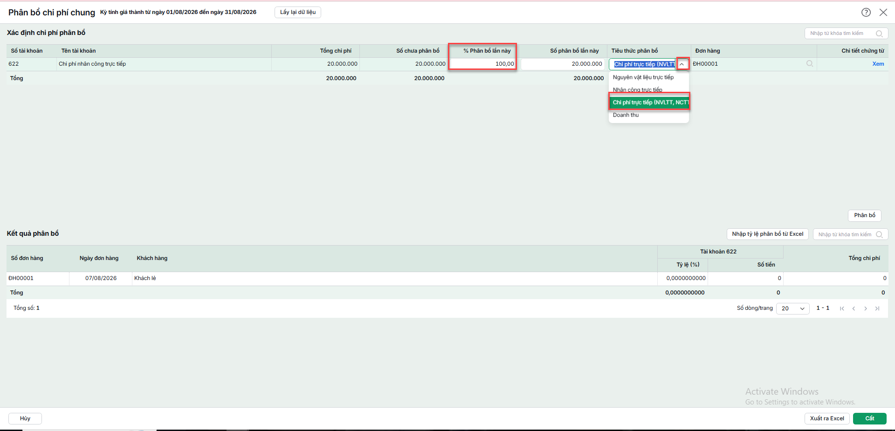The height and width of the screenshot is (431, 895).
Task: Select Nguyên vật liệu trực tiếp option
Action: [x=648, y=77]
